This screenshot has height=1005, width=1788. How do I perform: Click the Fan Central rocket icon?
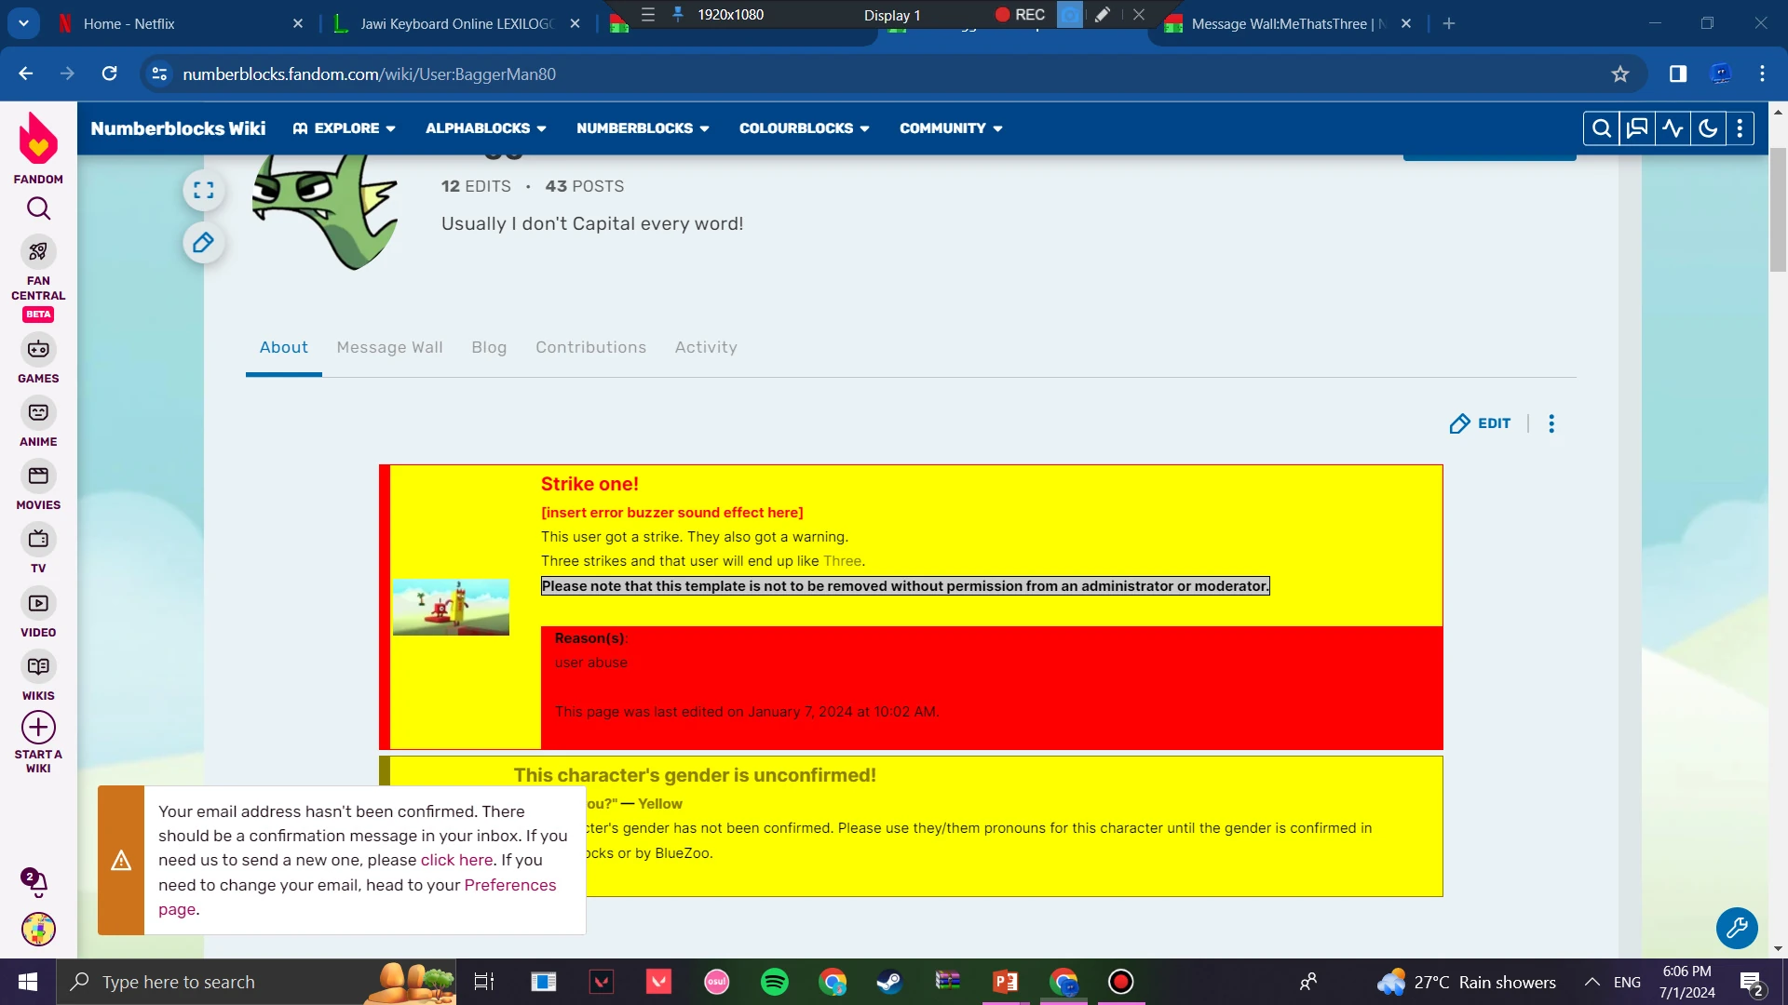(x=38, y=252)
